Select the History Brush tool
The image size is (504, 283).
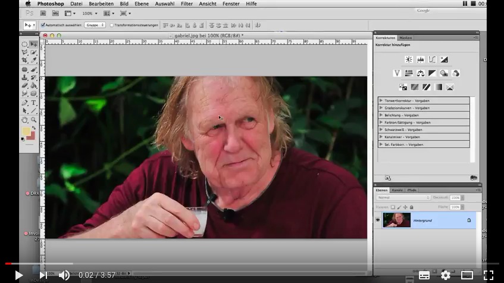[x=34, y=77]
